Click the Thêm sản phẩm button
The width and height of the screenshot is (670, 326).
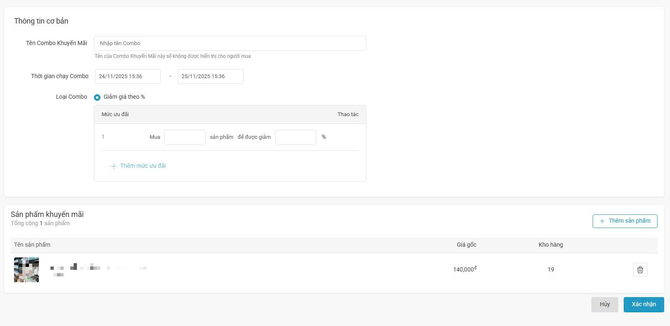coord(625,221)
